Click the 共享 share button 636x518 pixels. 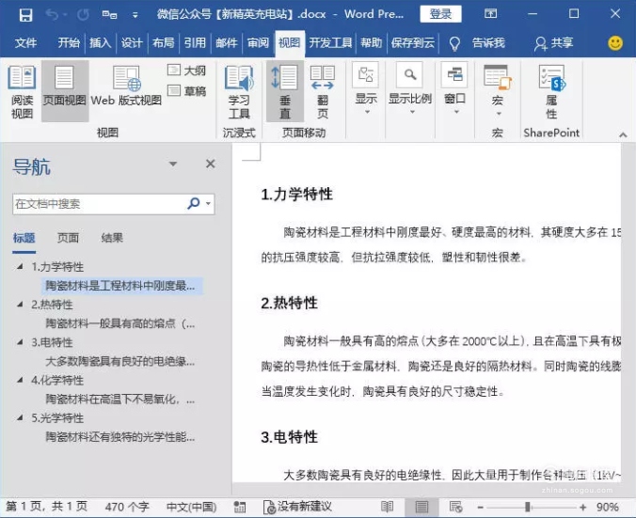click(553, 43)
